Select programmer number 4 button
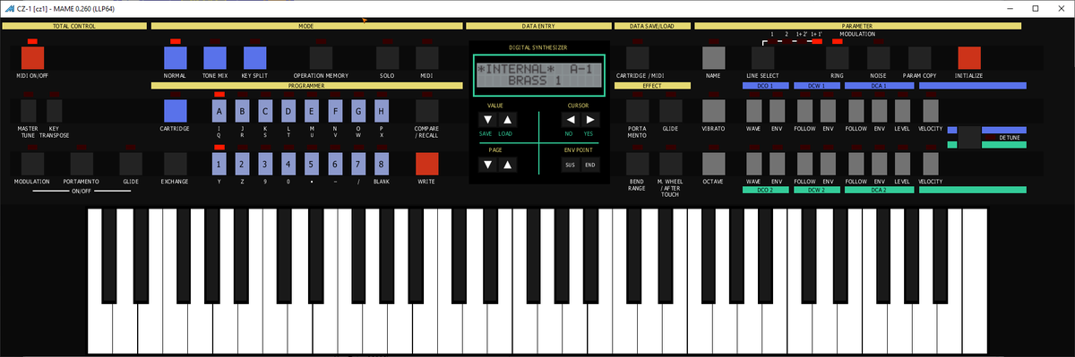Viewport: 1075px width, 357px height. [288, 164]
